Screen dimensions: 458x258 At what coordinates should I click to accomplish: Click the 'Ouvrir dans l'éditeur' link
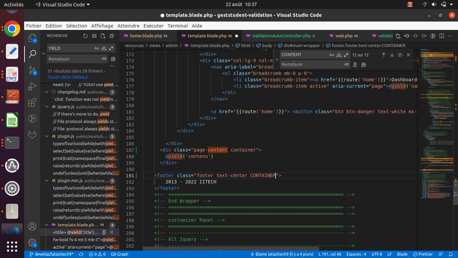click(x=68, y=77)
